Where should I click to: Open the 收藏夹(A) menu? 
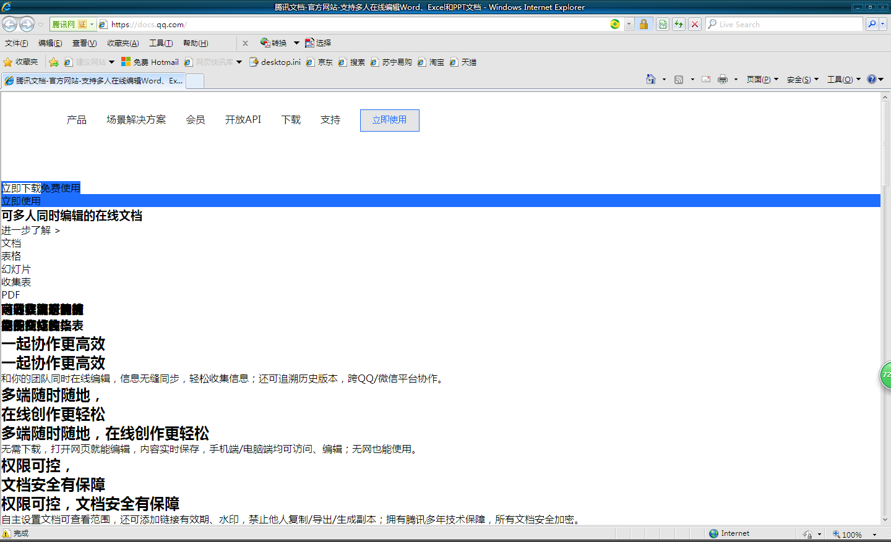[x=123, y=43]
